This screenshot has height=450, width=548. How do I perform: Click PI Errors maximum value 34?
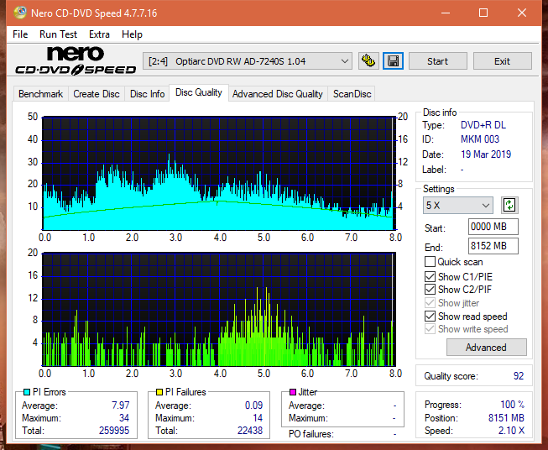pyautogui.click(x=124, y=417)
